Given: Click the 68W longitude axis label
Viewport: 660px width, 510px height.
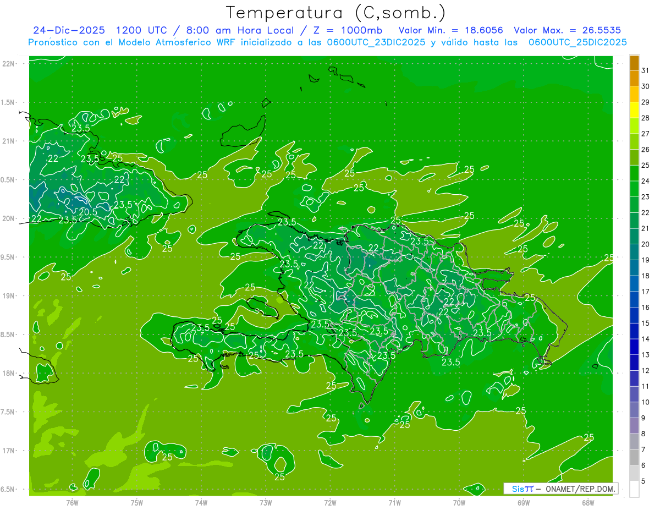Looking at the screenshot, I should 588,502.
